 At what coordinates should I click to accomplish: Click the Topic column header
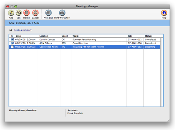click(76, 36)
